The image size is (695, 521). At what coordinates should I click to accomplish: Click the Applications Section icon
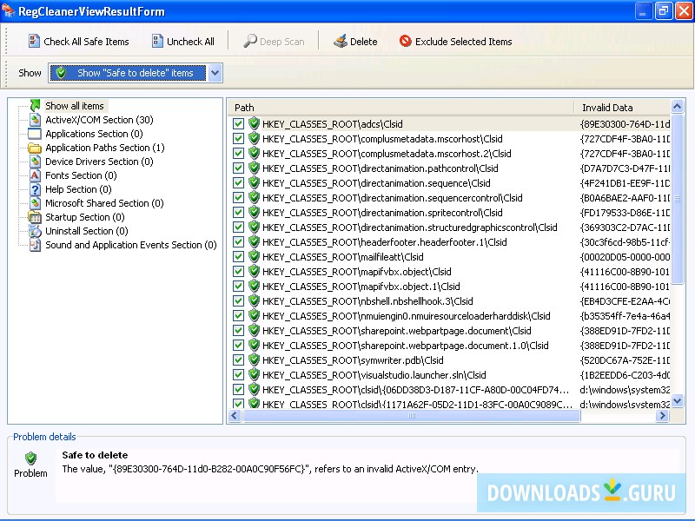click(35, 134)
